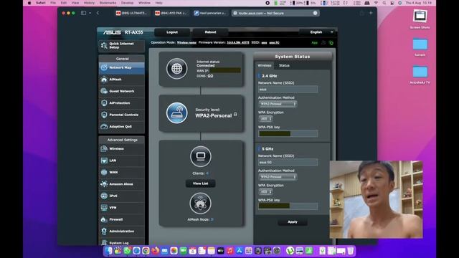Screen dimensions: 459x258
Task: Open Amazon Alexa settings
Action: [x=121, y=184]
